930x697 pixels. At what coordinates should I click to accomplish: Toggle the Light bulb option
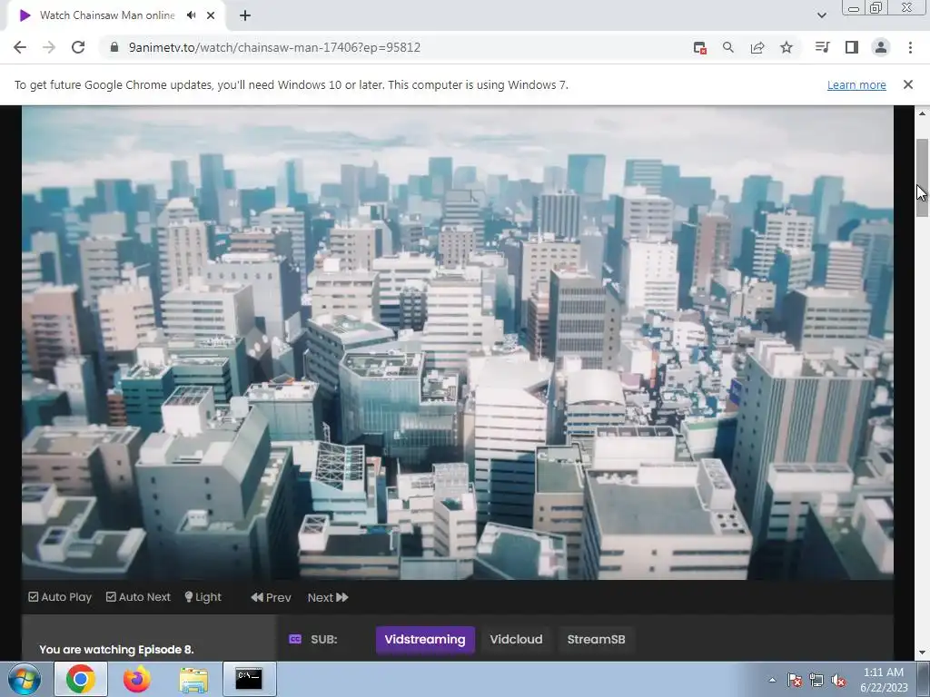pos(203,597)
